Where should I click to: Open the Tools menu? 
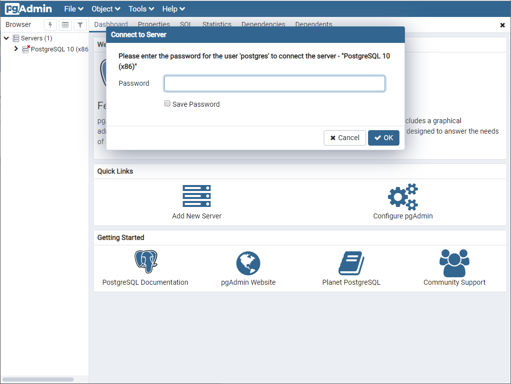pos(141,9)
